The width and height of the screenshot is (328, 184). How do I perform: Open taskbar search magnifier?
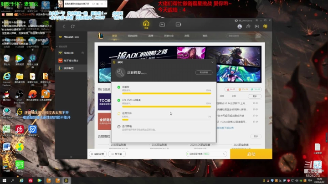coord(13,180)
